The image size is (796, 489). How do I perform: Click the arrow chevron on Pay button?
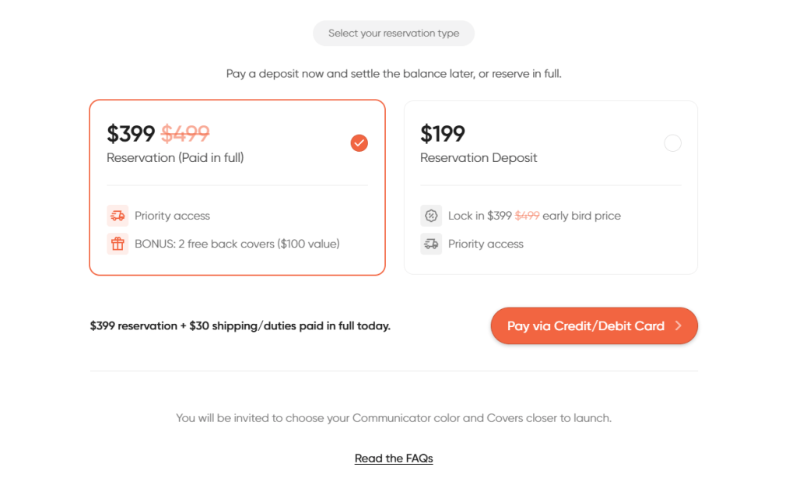[x=679, y=326]
